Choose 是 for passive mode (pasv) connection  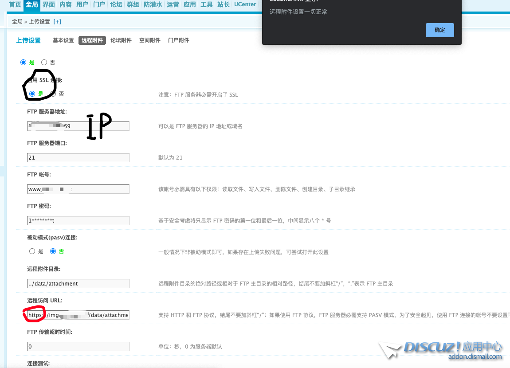click(32, 251)
